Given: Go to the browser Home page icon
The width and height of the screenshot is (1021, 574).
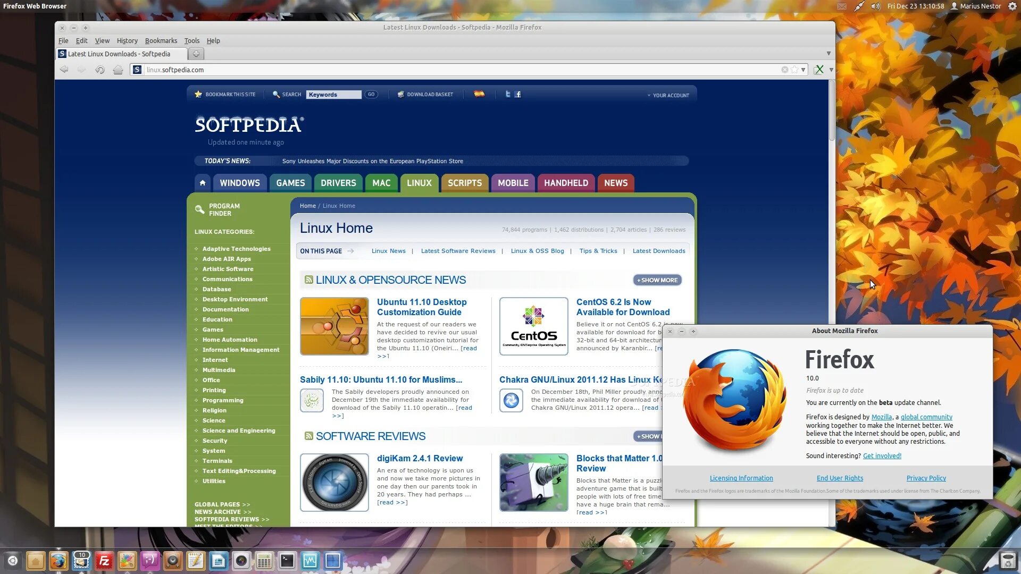Looking at the screenshot, I should pos(118,70).
